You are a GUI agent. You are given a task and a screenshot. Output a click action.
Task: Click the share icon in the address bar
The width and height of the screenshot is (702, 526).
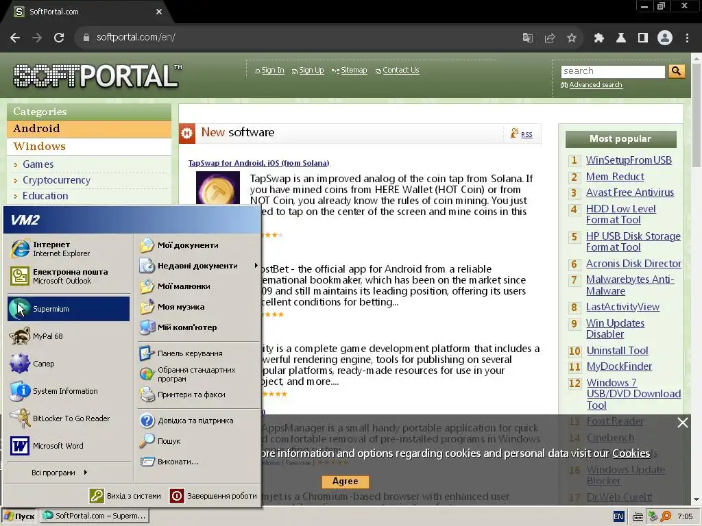click(550, 38)
